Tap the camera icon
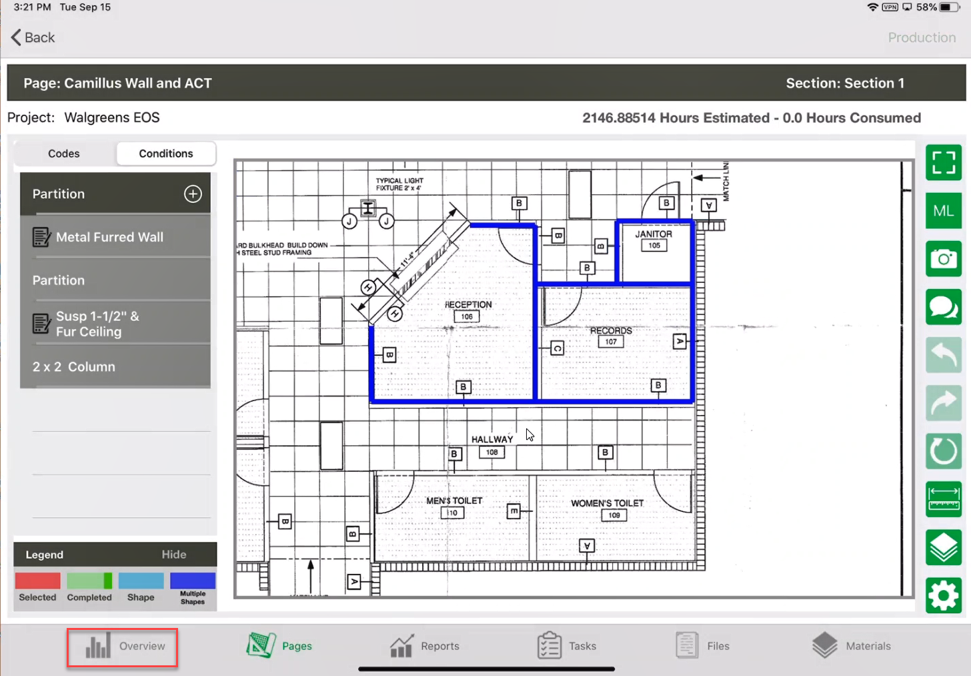Screen dimensions: 971x676 pyautogui.click(x=943, y=259)
